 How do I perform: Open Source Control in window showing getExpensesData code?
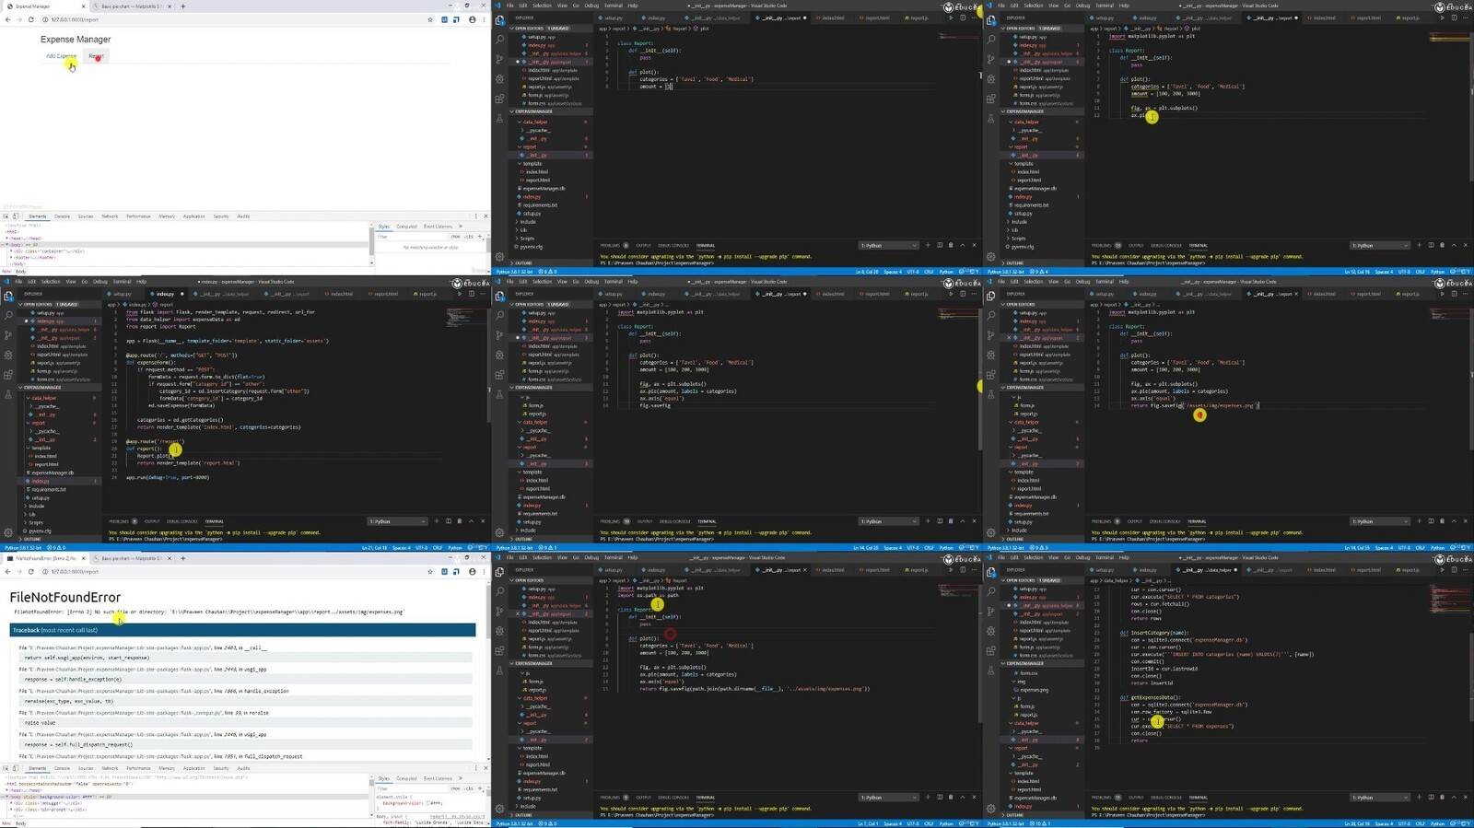tap(991, 612)
